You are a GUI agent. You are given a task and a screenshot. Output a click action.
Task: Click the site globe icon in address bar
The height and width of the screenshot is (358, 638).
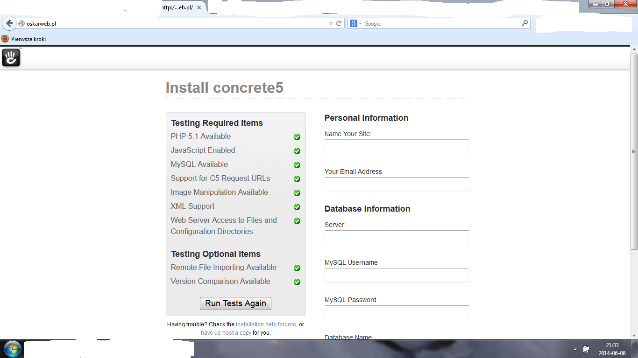point(21,23)
